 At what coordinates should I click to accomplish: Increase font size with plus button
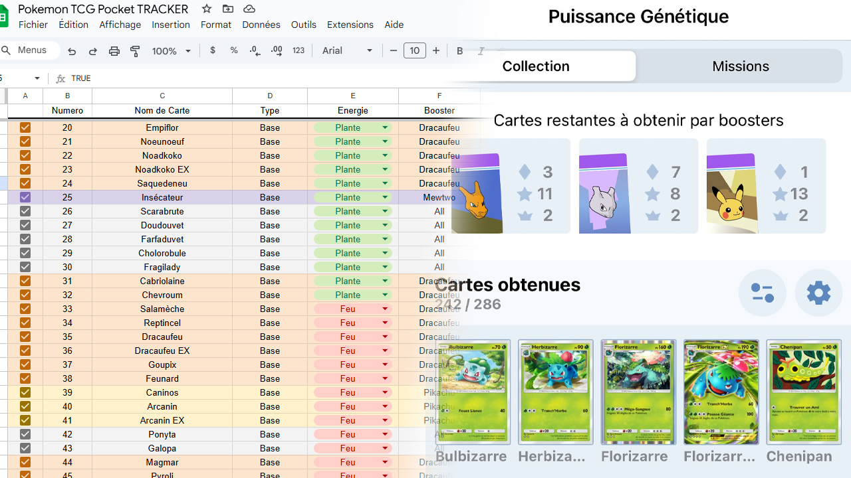(436, 50)
